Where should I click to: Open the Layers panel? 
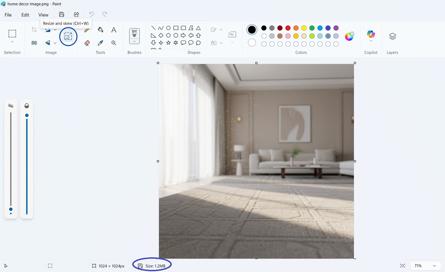click(392, 36)
